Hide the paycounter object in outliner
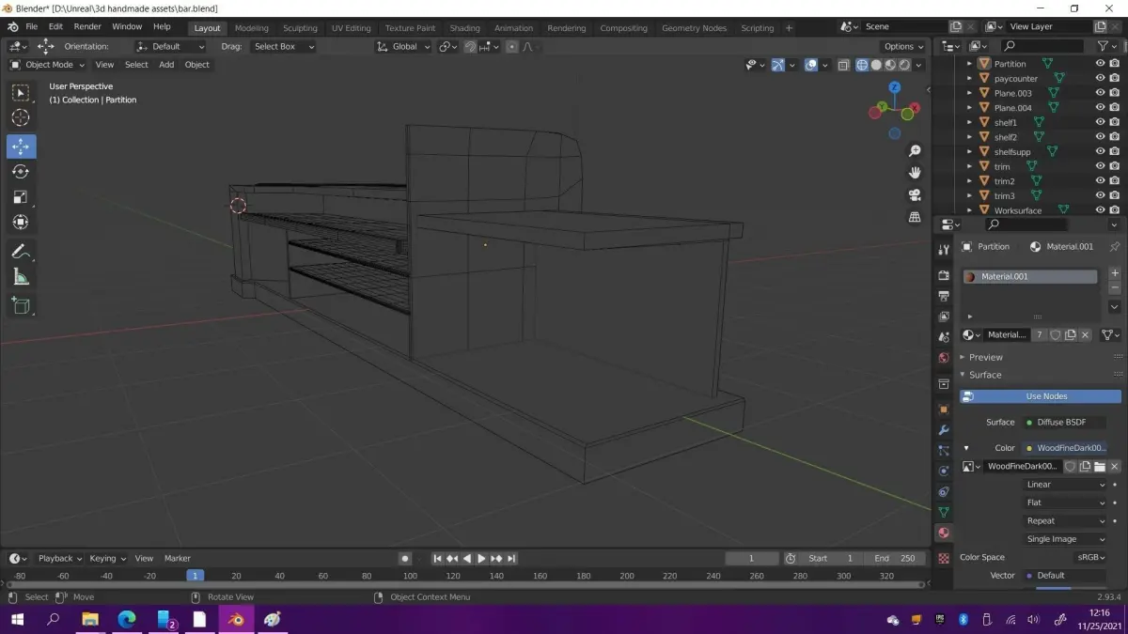 click(1100, 79)
